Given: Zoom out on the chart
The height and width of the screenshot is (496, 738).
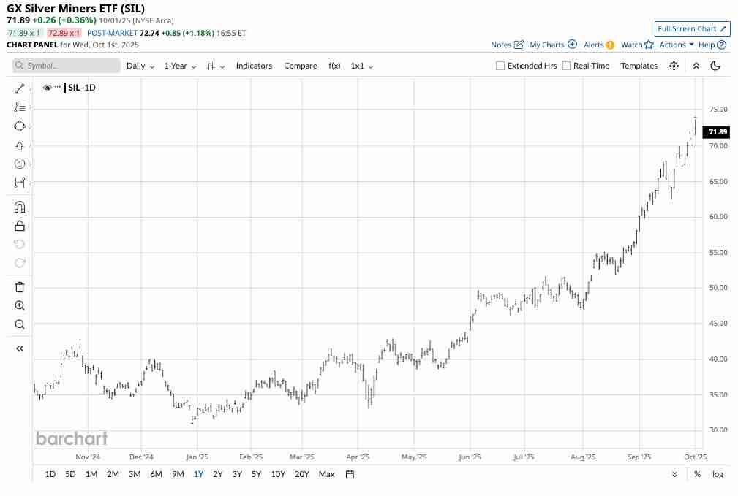Looking at the screenshot, I should pos(20,324).
